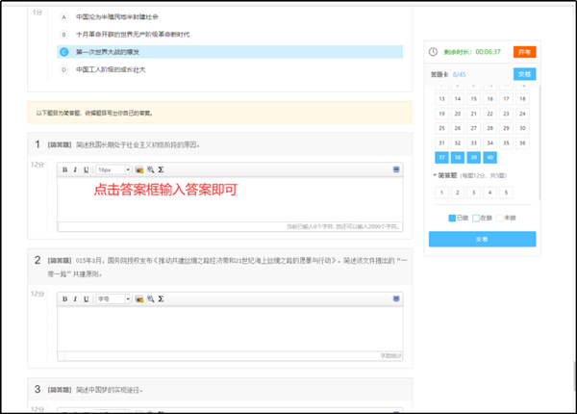
Task: Apply italic in question 1 editor
Action: [75, 169]
